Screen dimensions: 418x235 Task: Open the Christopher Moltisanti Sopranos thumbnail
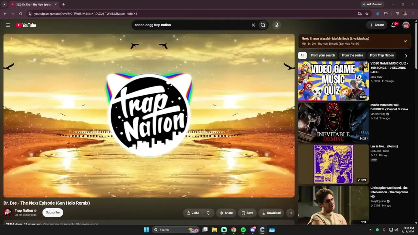(x=333, y=205)
